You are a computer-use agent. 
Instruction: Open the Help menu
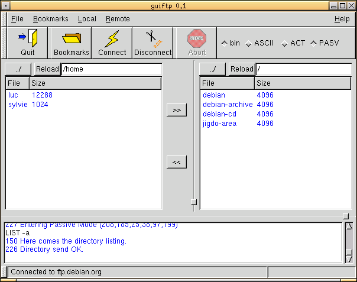(x=342, y=19)
